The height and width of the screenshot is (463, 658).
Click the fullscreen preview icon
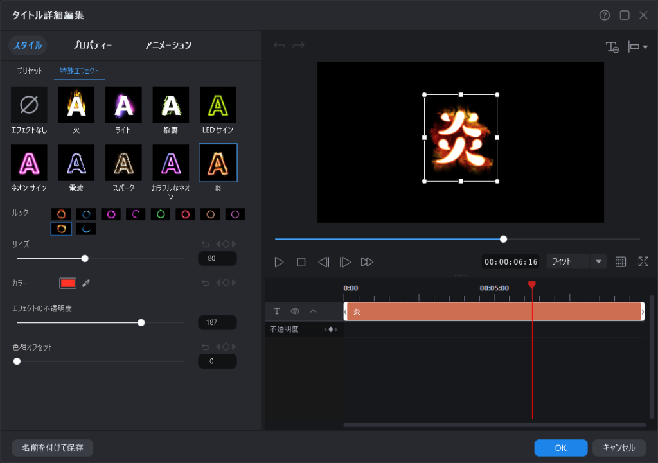tap(643, 262)
